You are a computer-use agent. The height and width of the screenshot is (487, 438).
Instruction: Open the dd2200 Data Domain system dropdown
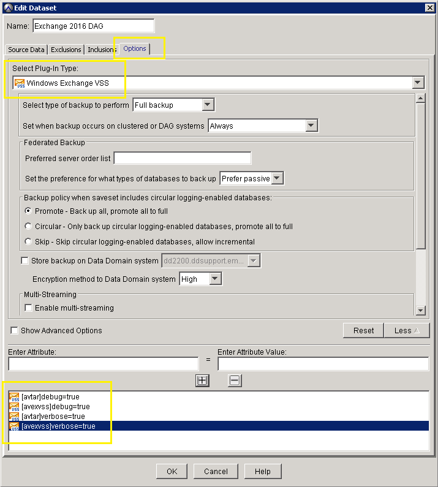coord(254,260)
